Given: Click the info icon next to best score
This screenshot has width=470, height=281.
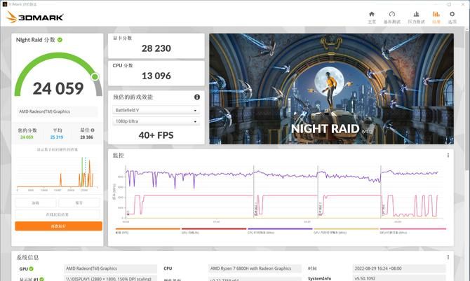Looking at the screenshot, I should coord(93,130).
